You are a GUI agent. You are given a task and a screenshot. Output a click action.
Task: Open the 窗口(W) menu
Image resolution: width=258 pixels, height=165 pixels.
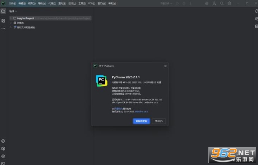tap(102, 4)
